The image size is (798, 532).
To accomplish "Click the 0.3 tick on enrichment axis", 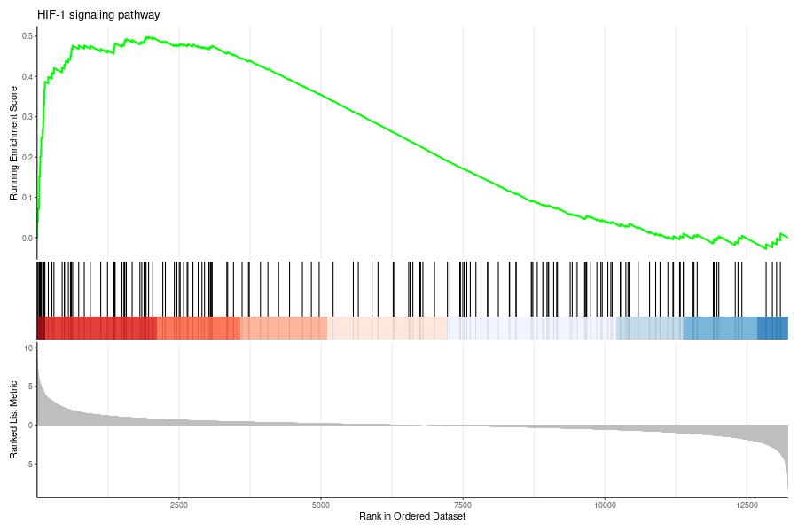I will click(x=27, y=117).
